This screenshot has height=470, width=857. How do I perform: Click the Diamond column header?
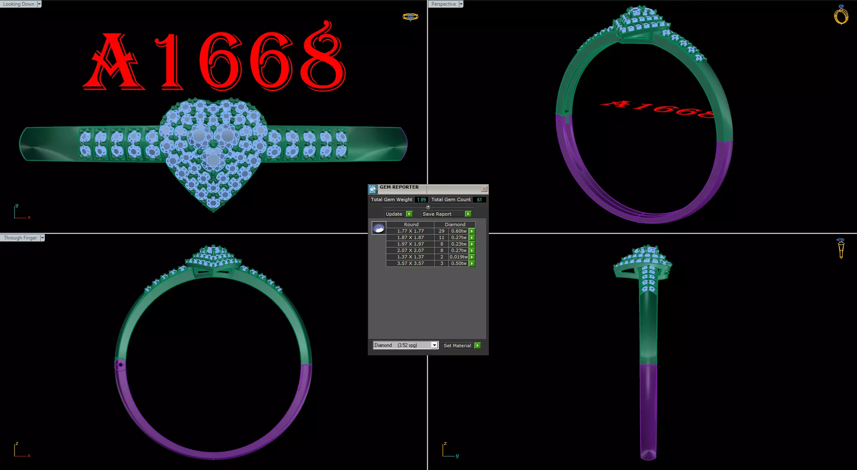coord(455,225)
